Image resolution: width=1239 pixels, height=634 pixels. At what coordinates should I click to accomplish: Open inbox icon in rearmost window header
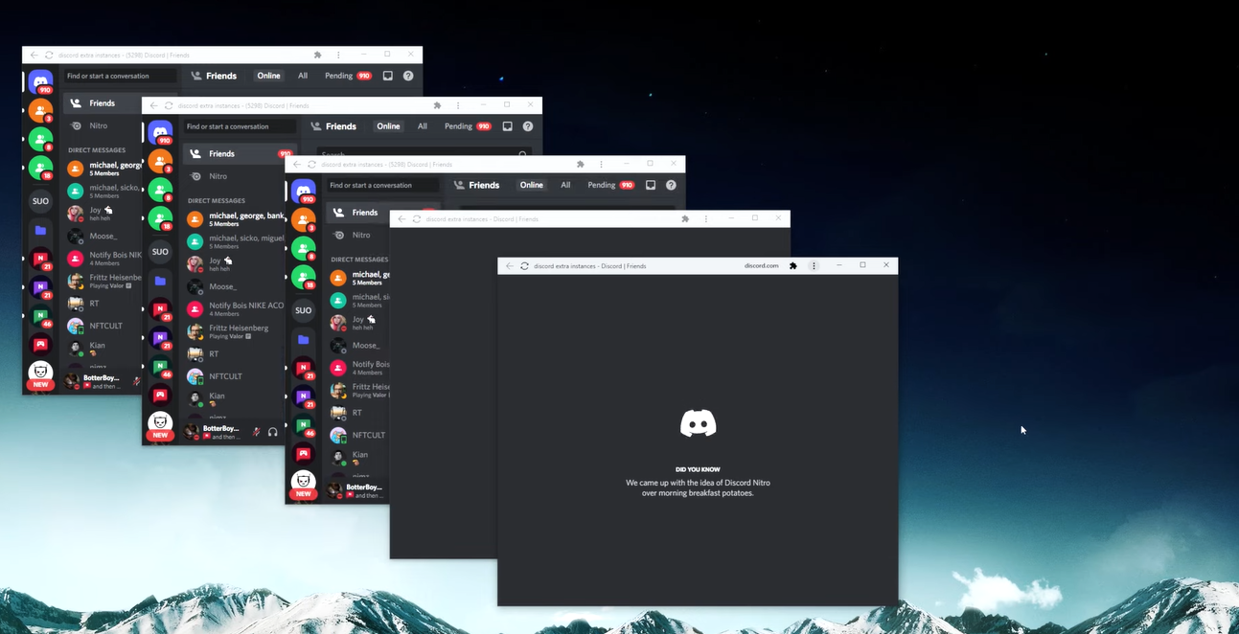point(388,76)
